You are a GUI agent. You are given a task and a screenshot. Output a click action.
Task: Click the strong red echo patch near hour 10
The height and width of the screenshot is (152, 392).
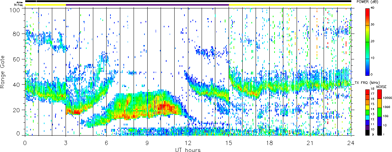(x=166, y=107)
